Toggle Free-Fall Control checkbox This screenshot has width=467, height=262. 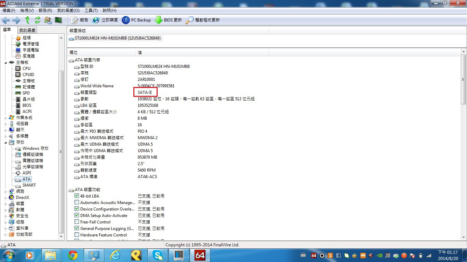[x=77, y=222]
